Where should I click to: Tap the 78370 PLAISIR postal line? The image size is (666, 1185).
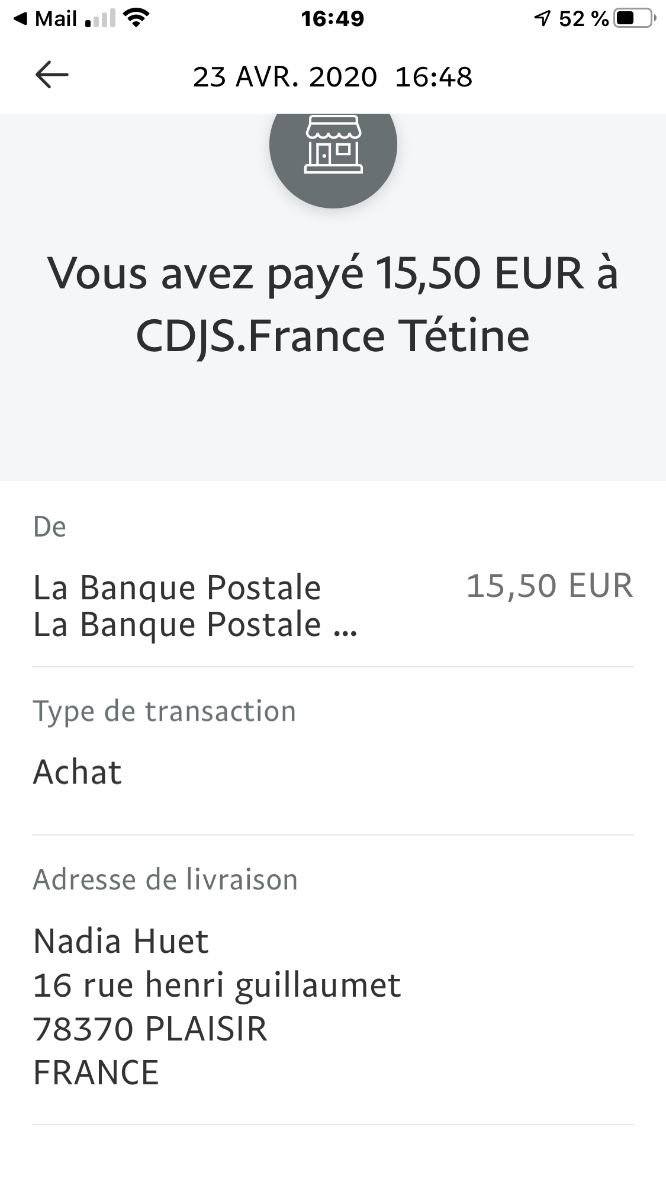150,1029
